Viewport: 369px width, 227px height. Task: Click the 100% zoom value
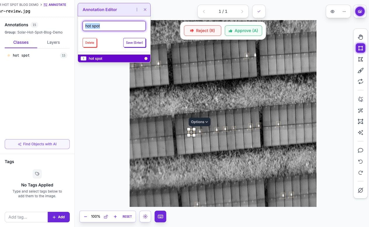(95, 216)
